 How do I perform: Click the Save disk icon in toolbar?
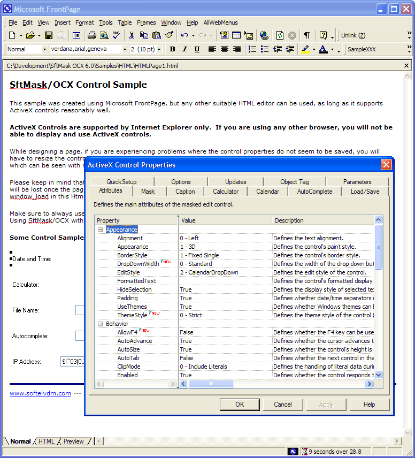[x=49, y=35]
